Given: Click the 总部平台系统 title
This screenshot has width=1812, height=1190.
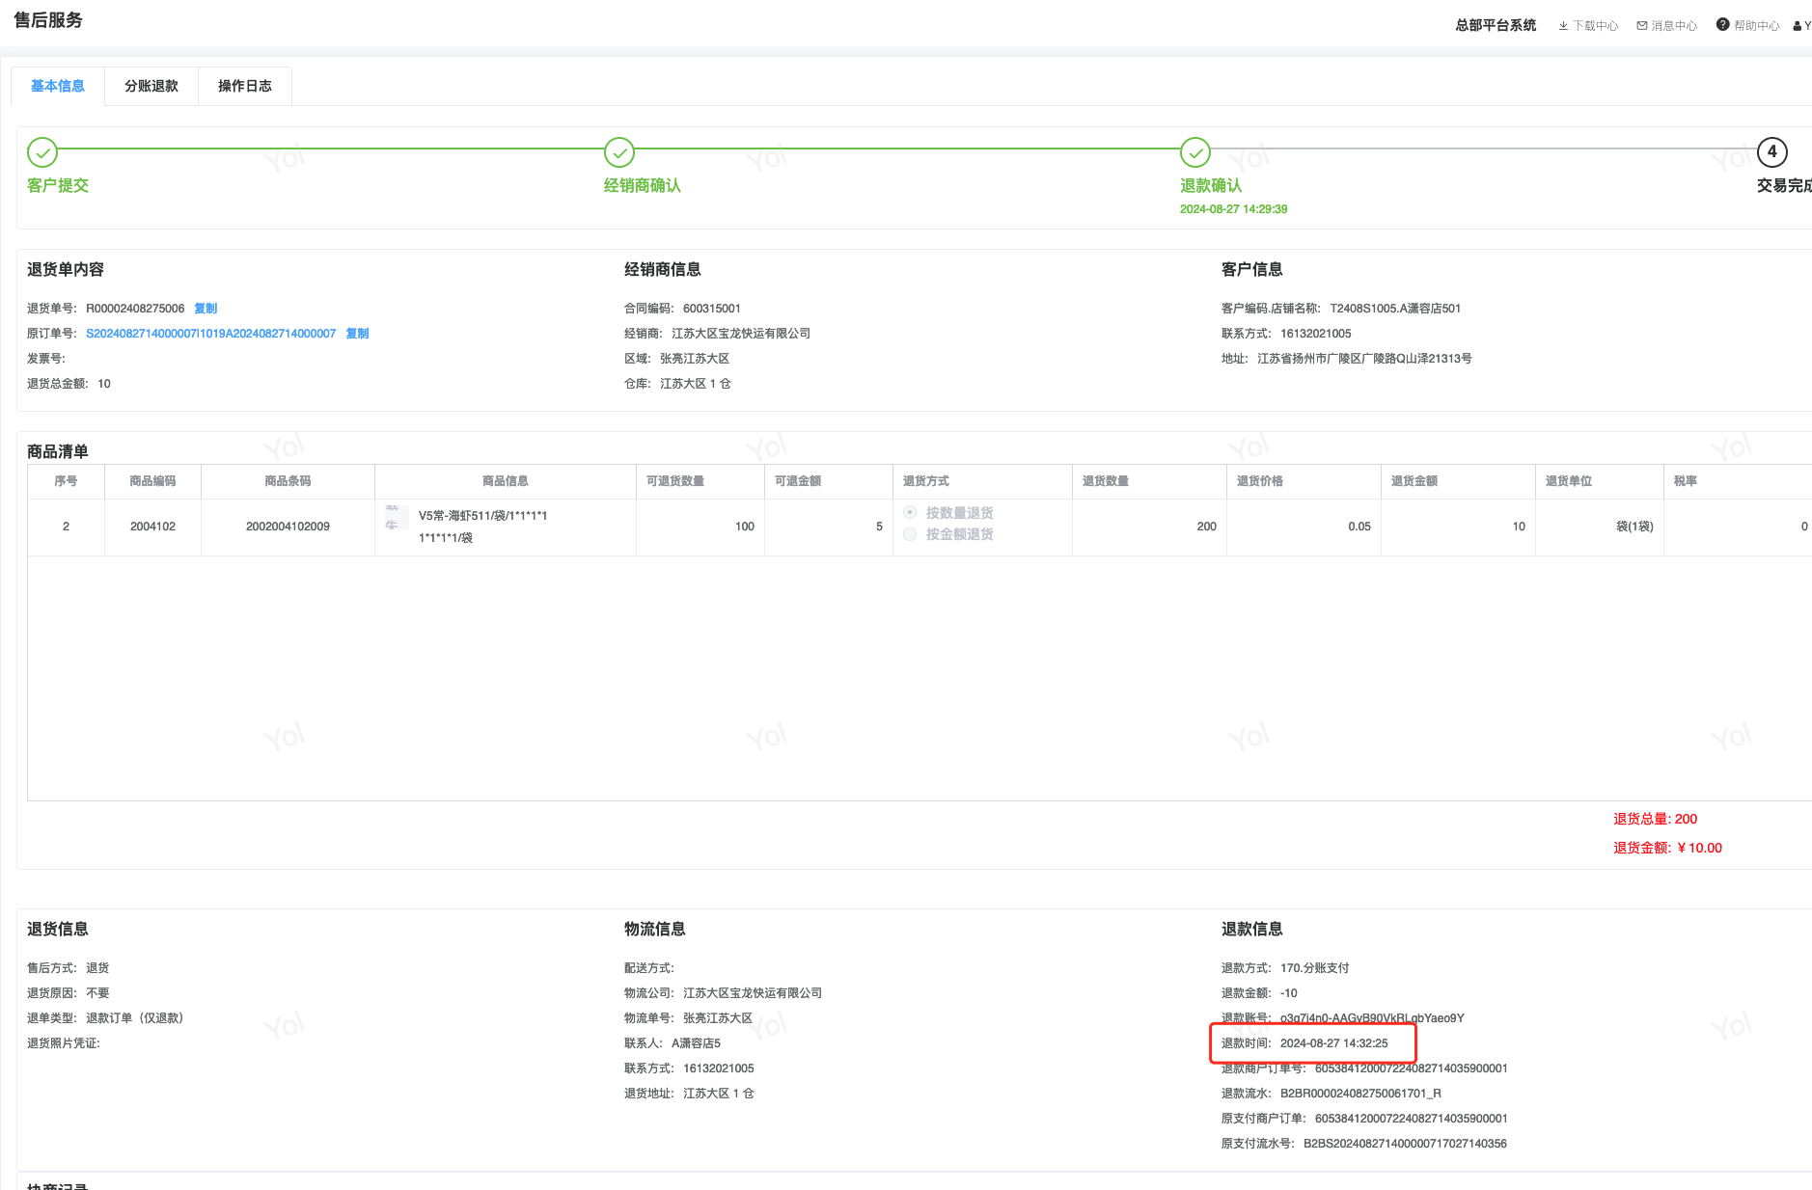Looking at the screenshot, I should click(x=1496, y=25).
